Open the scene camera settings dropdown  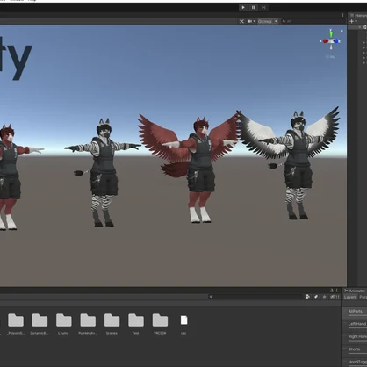[251, 21]
